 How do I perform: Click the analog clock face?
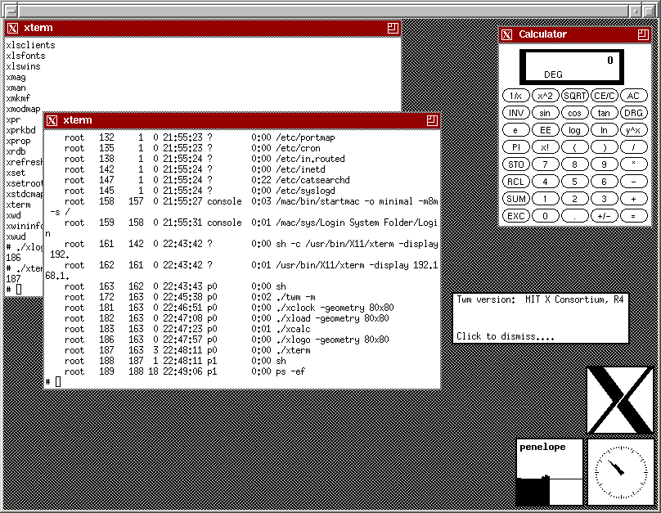[x=621, y=471]
